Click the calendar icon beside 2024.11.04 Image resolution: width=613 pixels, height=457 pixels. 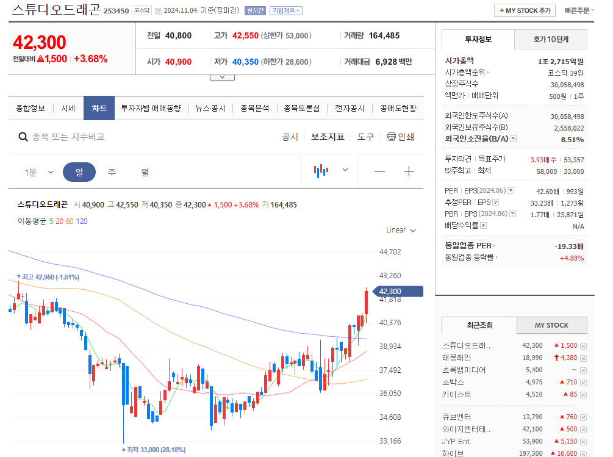pyautogui.click(x=159, y=12)
